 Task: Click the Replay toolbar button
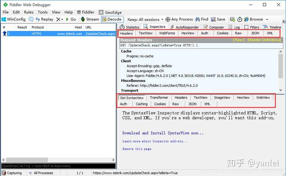point(44,19)
